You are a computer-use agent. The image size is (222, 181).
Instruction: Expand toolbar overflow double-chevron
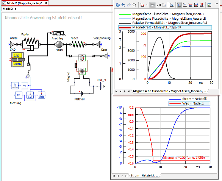(216, 4)
